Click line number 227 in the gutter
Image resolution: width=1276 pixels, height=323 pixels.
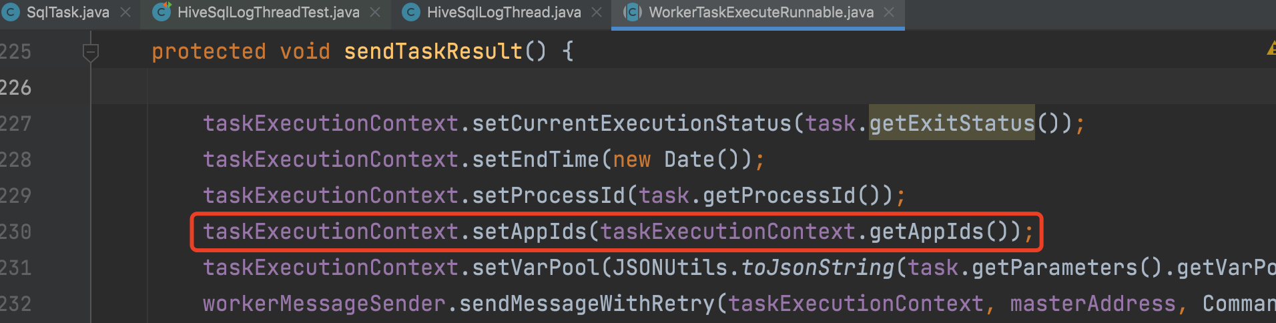[15, 123]
